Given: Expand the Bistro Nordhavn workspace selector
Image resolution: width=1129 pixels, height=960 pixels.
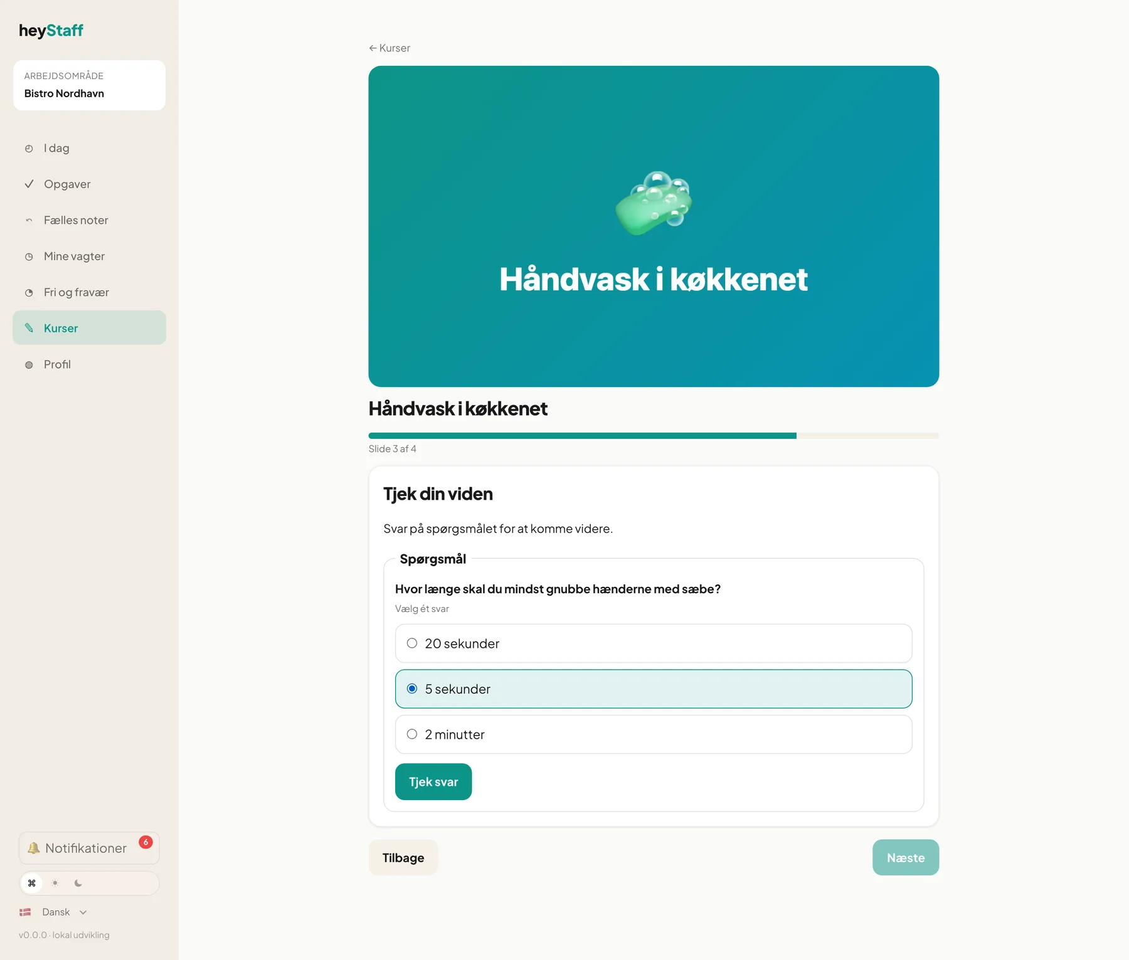Looking at the screenshot, I should coord(89,85).
